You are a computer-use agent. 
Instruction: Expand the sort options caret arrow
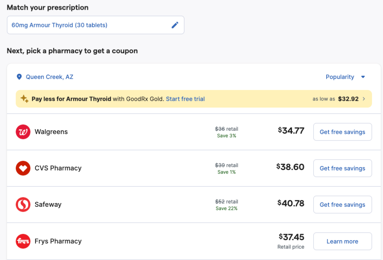tap(363, 77)
